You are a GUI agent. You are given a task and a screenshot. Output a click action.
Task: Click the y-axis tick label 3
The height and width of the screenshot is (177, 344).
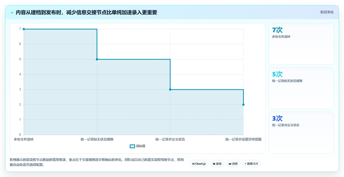20,89
